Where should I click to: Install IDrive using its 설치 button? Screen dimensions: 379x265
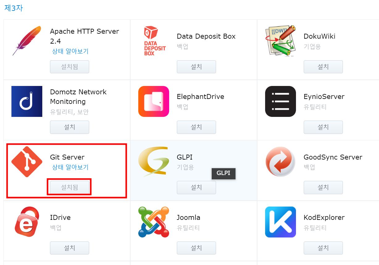(69, 248)
